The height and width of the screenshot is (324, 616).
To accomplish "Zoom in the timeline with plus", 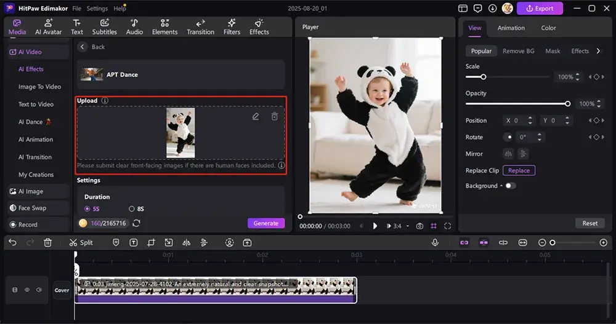I will pyautogui.click(x=604, y=243).
